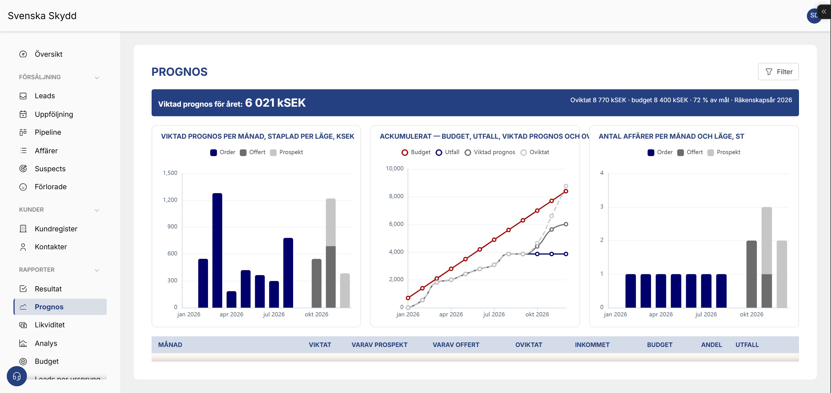Toggle Prospekt series in deal count chart
Screen dimensions: 831x393
[x=724, y=152]
